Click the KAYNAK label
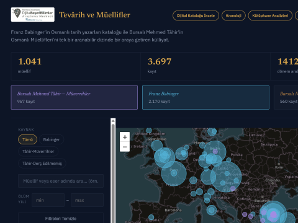Image resolution: width=298 pixels, height=223 pixels. [26, 129]
